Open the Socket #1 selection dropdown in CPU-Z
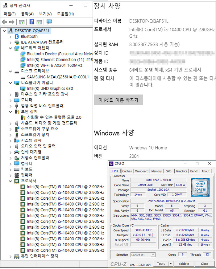 coord(153,255)
